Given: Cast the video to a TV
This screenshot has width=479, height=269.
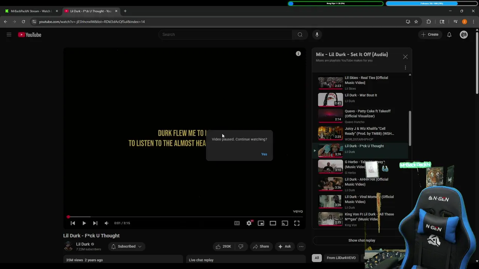Looking at the screenshot, I should (x=285, y=223).
